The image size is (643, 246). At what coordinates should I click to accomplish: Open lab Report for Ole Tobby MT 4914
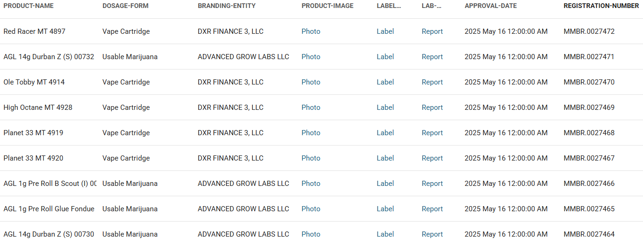pyautogui.click(x=432, y=82)
